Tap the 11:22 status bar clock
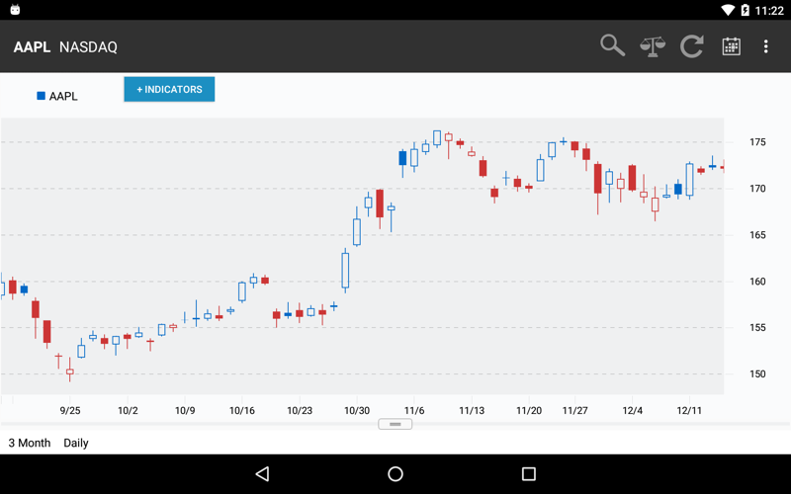The image size is (791, 494). click(769, 11)
